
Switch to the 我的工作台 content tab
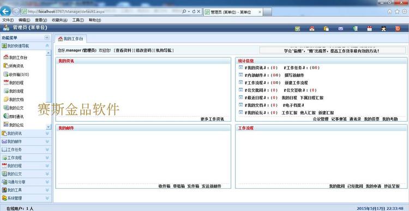coord(71,39)
